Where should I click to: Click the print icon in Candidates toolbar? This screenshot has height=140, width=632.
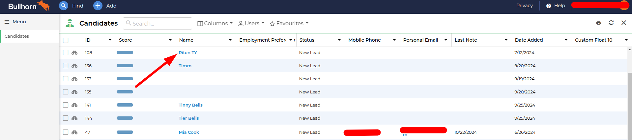(x=598, y=23)
